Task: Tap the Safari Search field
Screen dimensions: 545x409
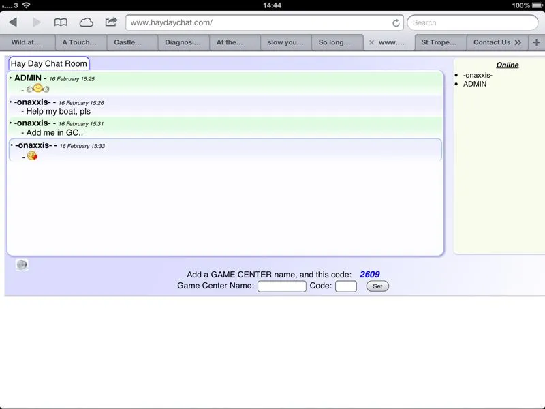Action: click(x=471, y=22)
